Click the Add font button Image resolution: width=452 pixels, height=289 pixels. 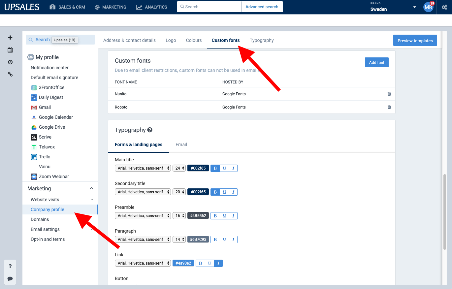(x=376, y=62)
